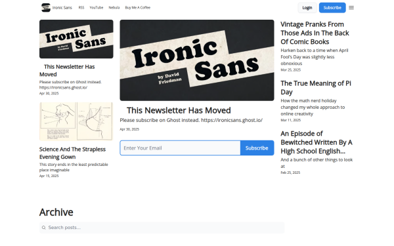Open Science And The Strapless Evening Gown
Screen dimensions: 394x246
point(72,153)
